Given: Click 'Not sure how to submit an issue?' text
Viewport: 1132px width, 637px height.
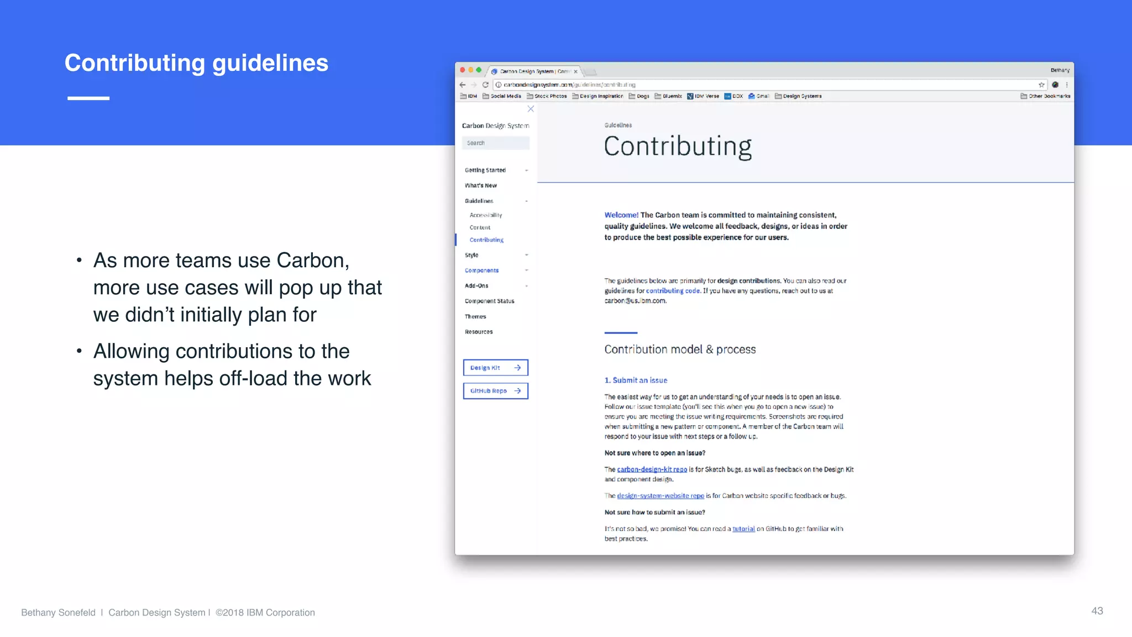Looking at the screenshot, I should [655, 513].
